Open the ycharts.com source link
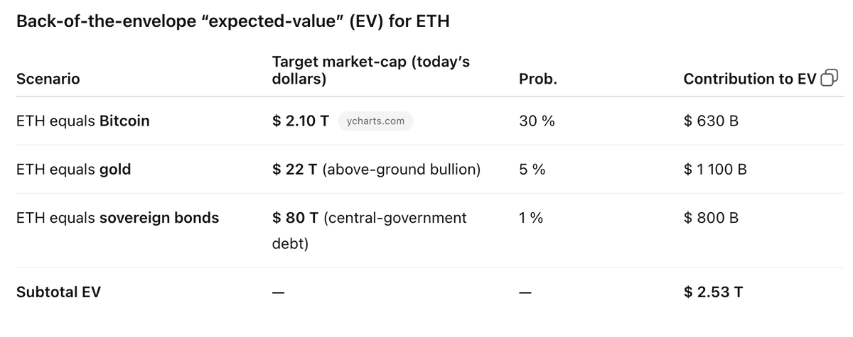This screenshot has width=853, height=337. 375,121
